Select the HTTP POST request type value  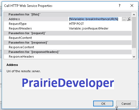coord(76,24)
